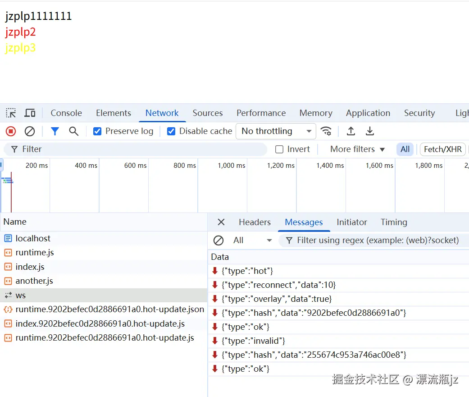Select runtime hot-update.js script icon

pyautogui.click(x=8, y=338)
